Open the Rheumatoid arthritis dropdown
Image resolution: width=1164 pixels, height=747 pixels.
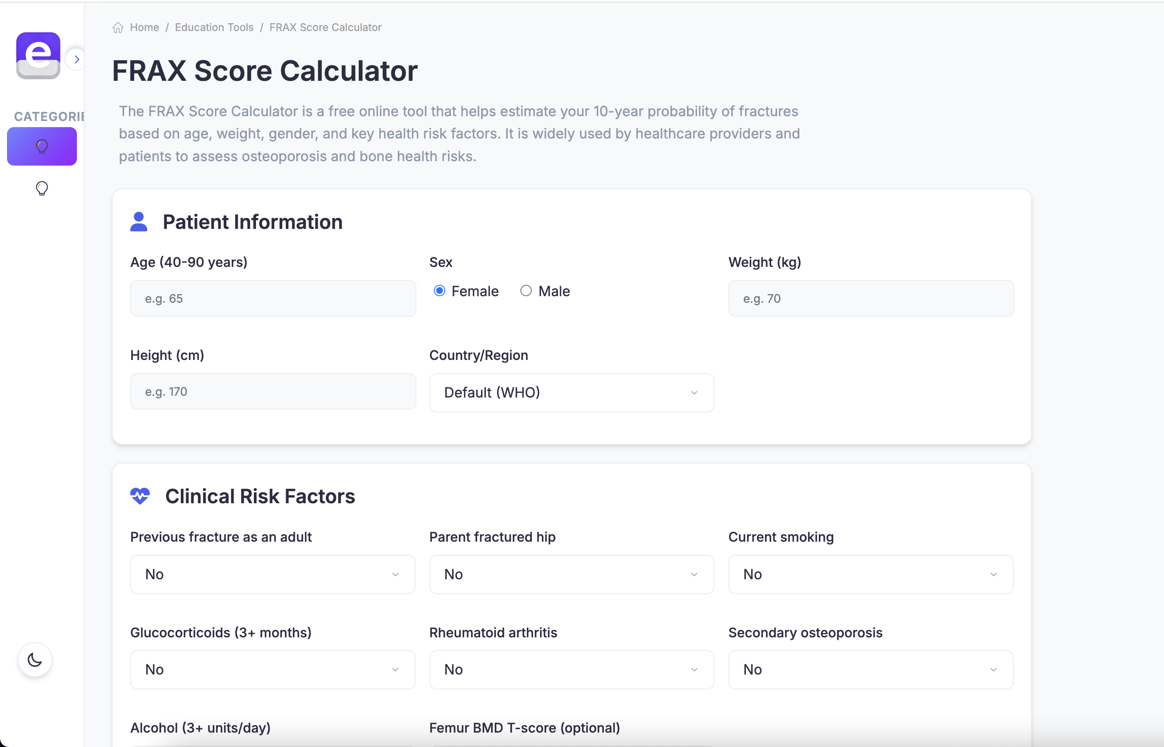pyautogui.click(x=571, y=669)
